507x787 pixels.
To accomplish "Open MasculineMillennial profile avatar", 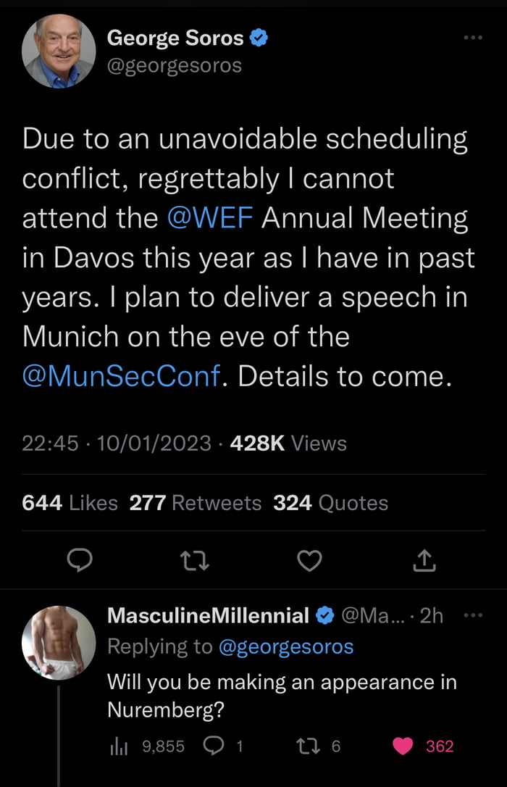I will click(59, 643).
